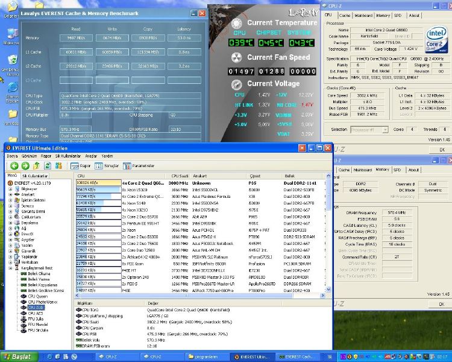452x362 pixels.
Task: Open the Yeni Klasör desktop folder icon
Action: (12, 114)
